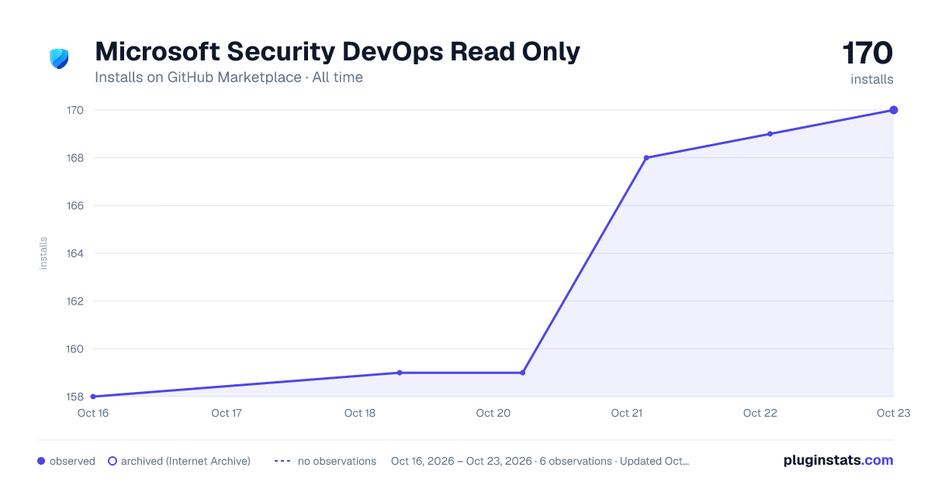Click the 'Oct 20' x-axis label
The height and width of the screenshot is (488, 931).
tap(493, 413)
